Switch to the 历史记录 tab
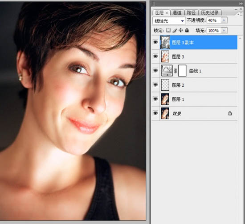 coord(210,12)
